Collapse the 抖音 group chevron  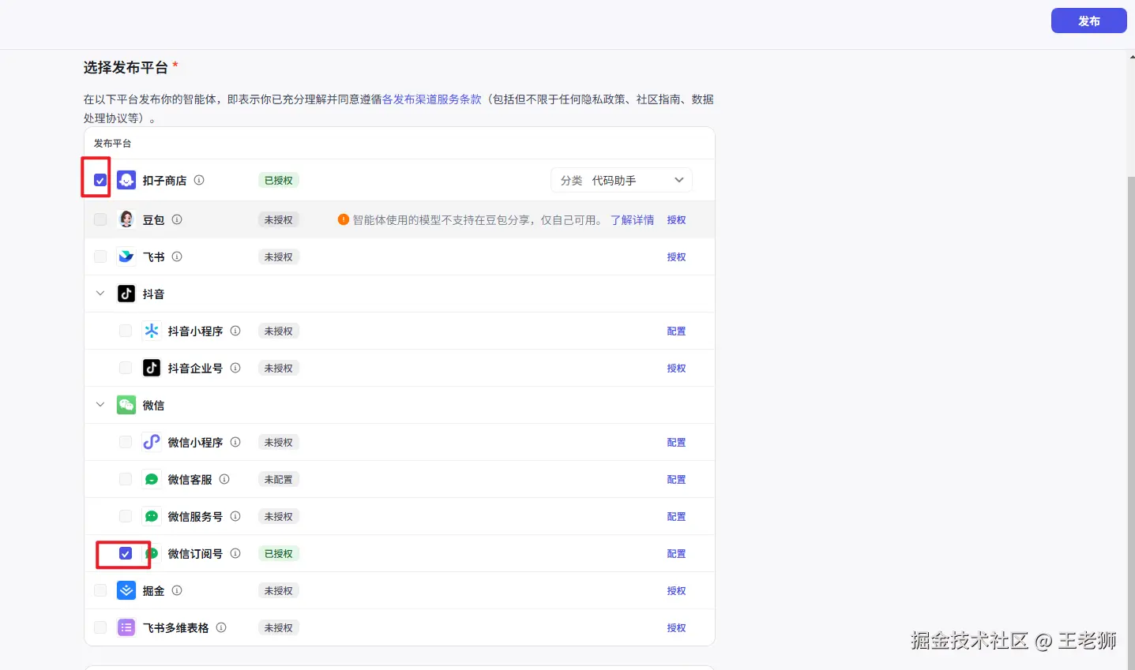click(x=100, y=294)
